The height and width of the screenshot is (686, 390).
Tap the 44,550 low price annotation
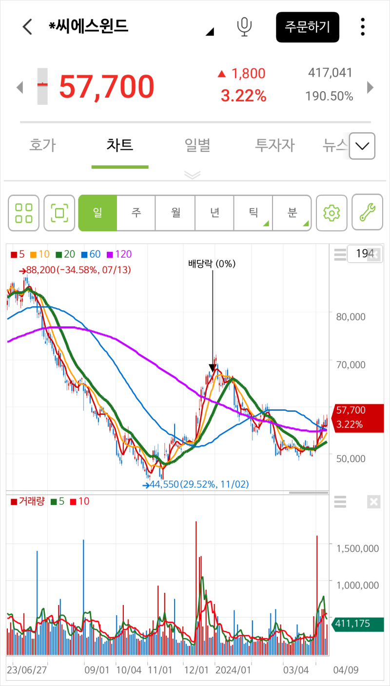pyautogui.click(x=195, y=484)
